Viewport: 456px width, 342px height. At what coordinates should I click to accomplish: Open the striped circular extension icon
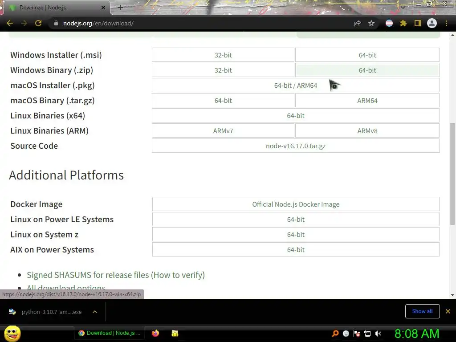tap(389, 23)
